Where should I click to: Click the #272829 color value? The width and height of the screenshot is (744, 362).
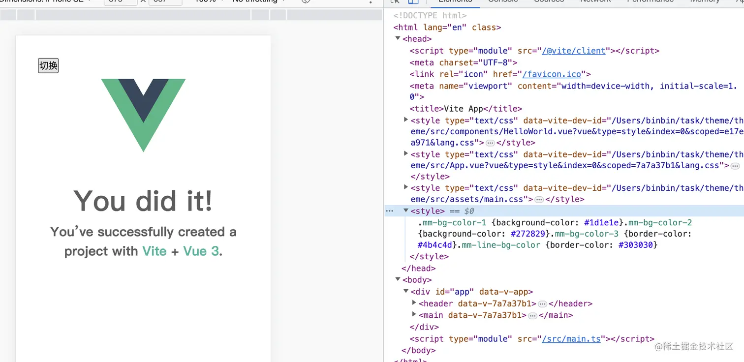pyautogui.click(x=528, y=234)
